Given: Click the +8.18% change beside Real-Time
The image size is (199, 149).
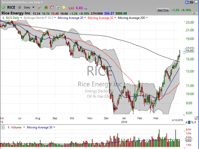Looking at the screenshot, I should pos(186,10).
